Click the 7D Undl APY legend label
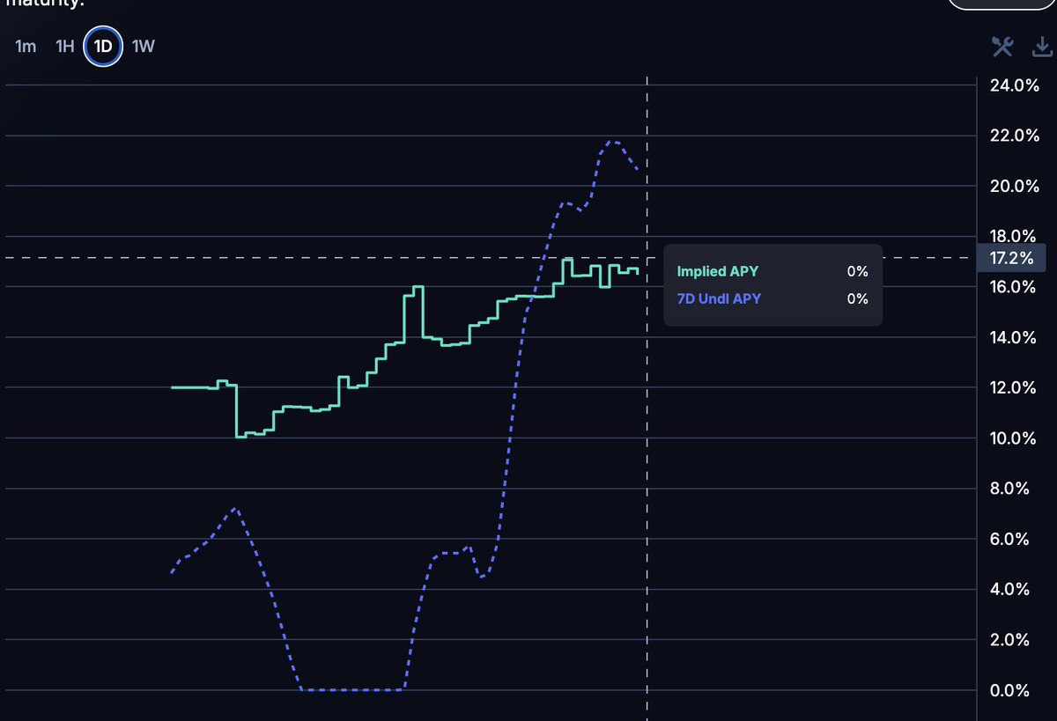Viewport: 1057px width, 721px height. [719, 298]
